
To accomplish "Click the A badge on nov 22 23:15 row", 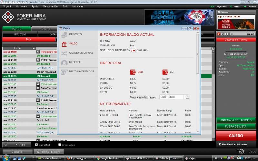I will [x=38, y=84].
